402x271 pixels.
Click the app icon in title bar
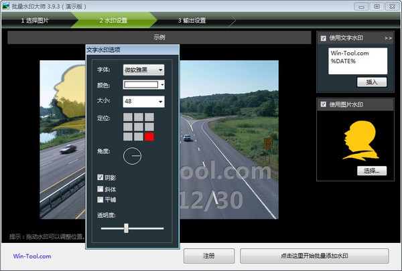click(x=6, y=6)
